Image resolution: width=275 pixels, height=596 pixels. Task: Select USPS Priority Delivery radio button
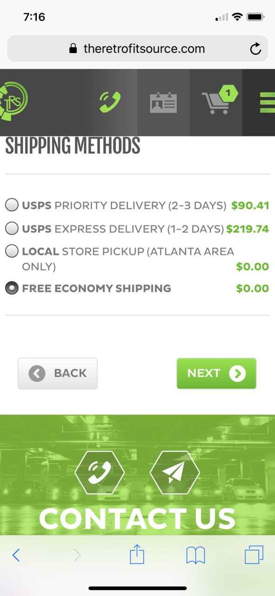[x=12, y=205]
